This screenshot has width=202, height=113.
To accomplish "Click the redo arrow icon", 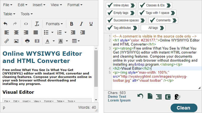I will click(x=15, y=24).
